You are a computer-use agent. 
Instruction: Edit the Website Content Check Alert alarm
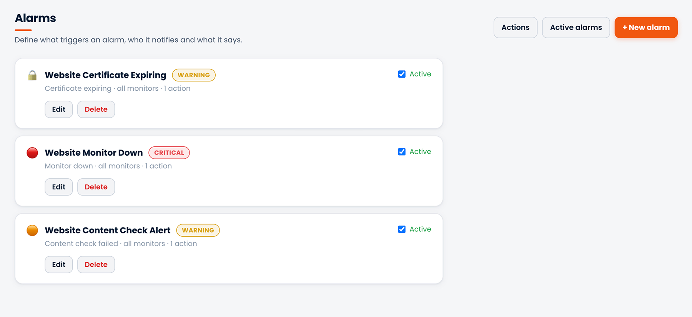coord(59,265)
